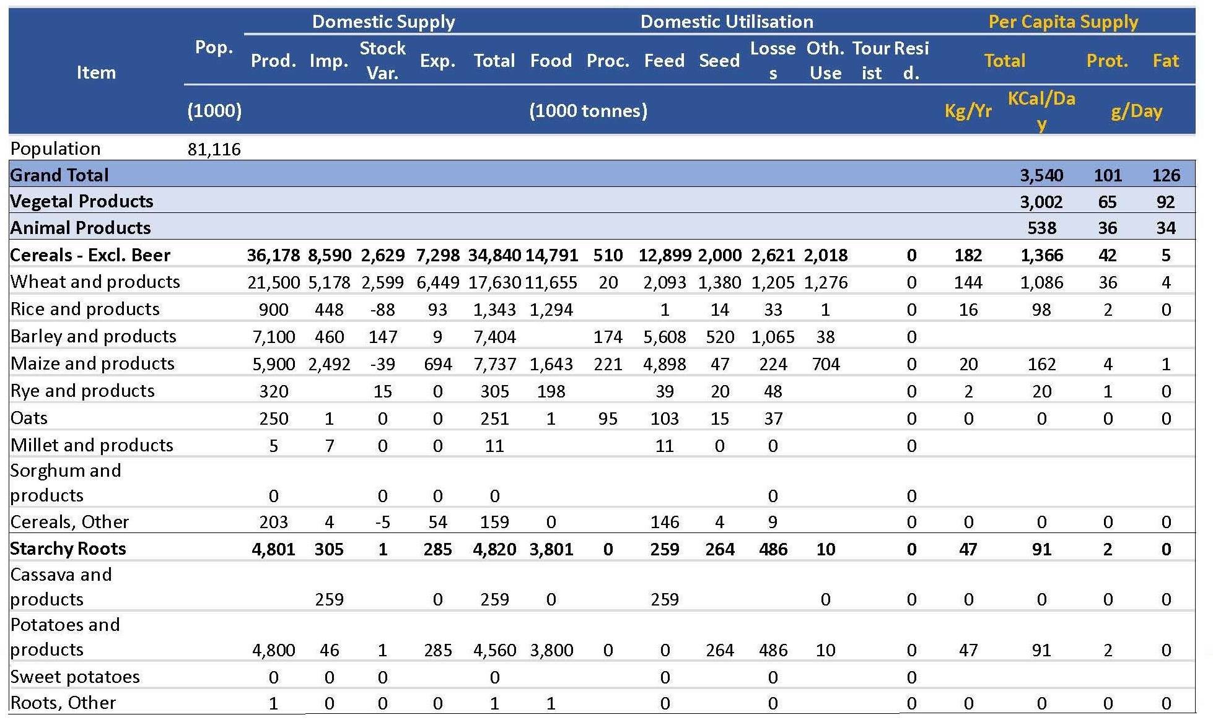
Task: Select the Cassava and products label
Action: coord(61,587)
